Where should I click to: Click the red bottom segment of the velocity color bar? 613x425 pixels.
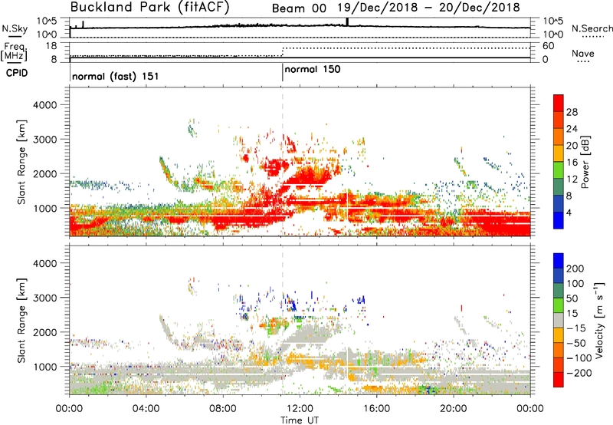[559, 380]
